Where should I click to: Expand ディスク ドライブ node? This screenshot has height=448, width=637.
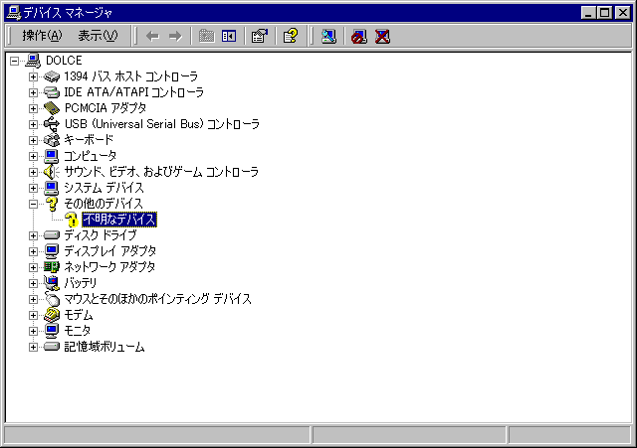click(33, 235)
